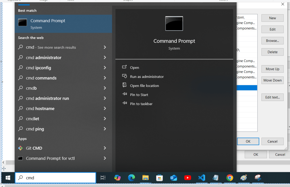This screenshot has width=290, height=187.
Task: Select Pin to taskbar option
Action: pyautogui.click(x=141, y=104)
